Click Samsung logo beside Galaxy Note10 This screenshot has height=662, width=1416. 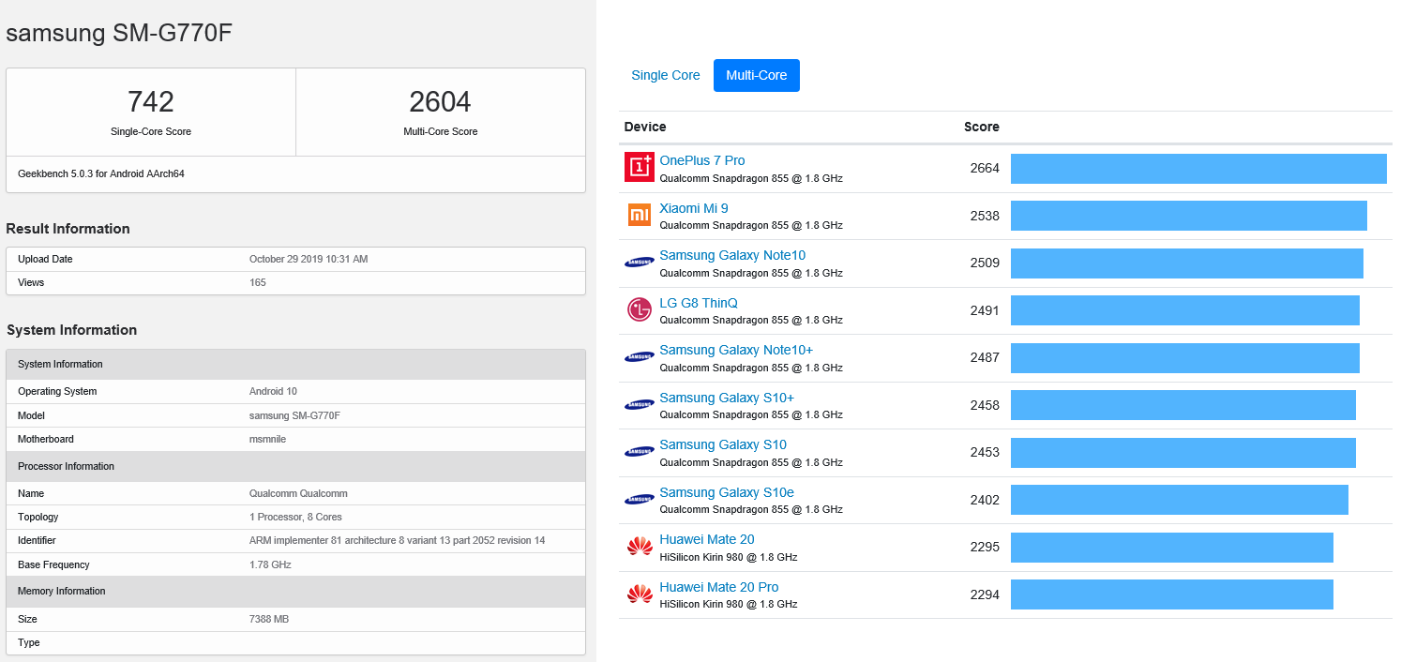coord(639,263)
